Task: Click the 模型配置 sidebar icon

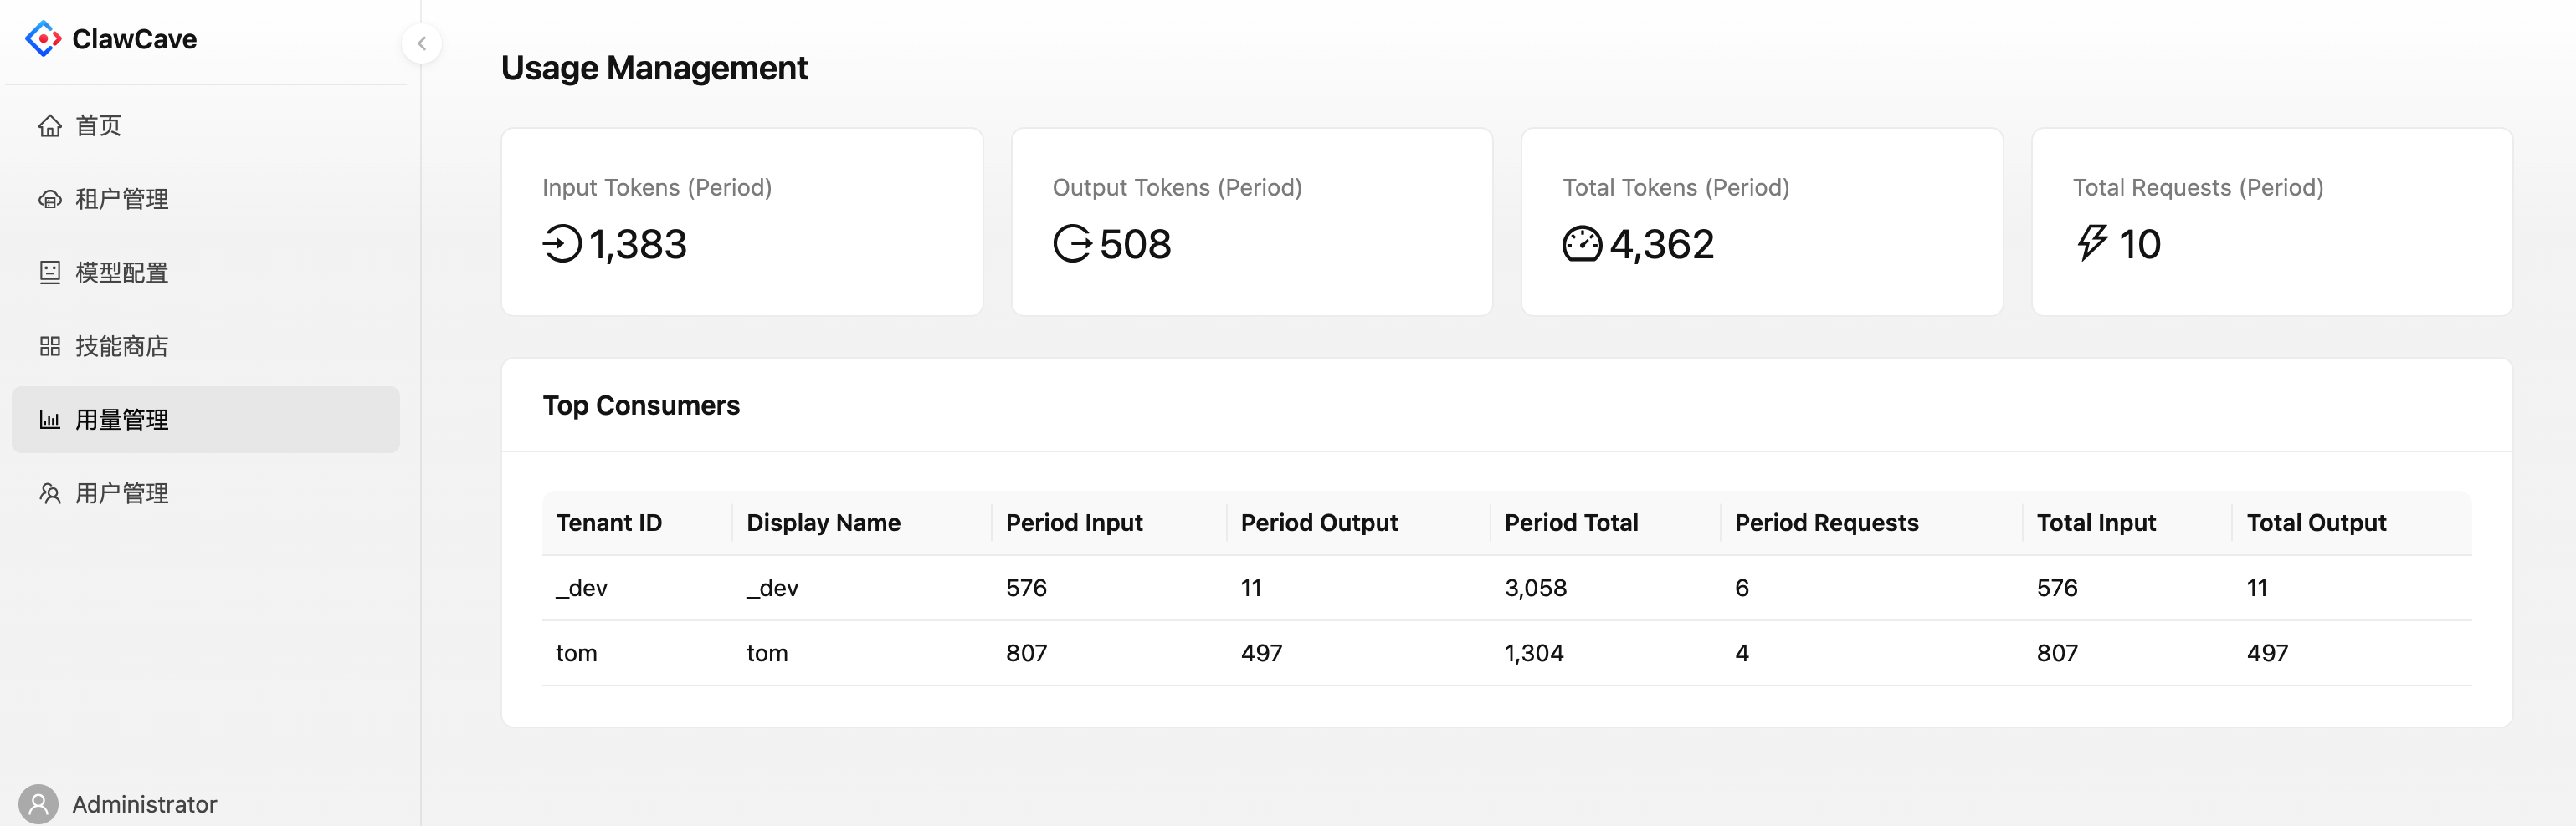Action: coord(50,273)
